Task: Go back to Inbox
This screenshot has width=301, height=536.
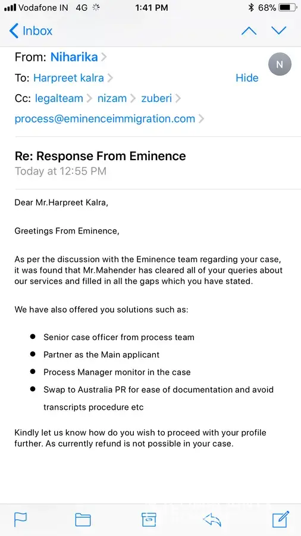Action: [31, 31]
